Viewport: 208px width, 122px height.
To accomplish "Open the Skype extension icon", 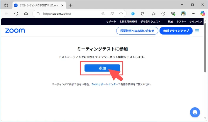I will tap(133, 13).
